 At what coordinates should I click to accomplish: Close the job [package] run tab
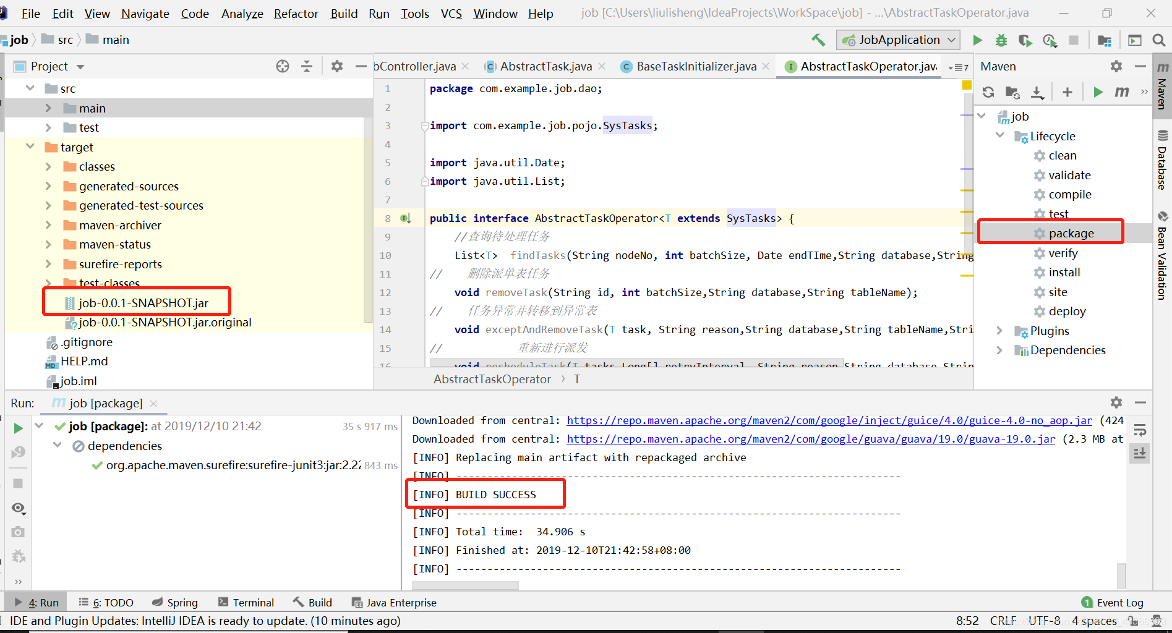tap(153, 403)
